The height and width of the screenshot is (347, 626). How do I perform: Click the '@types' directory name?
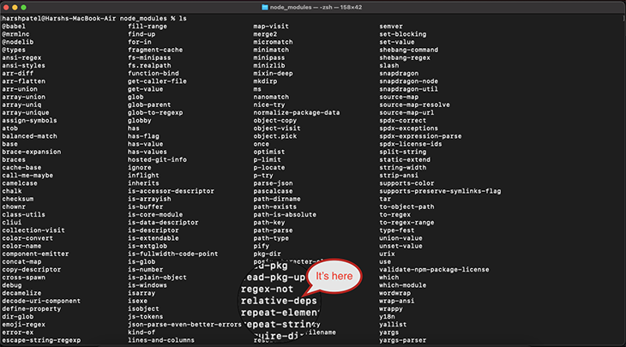point(14,50)
